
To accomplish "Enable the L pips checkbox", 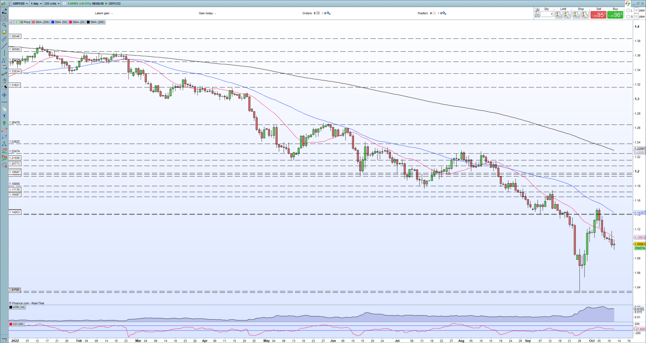I will click(628, 10).
